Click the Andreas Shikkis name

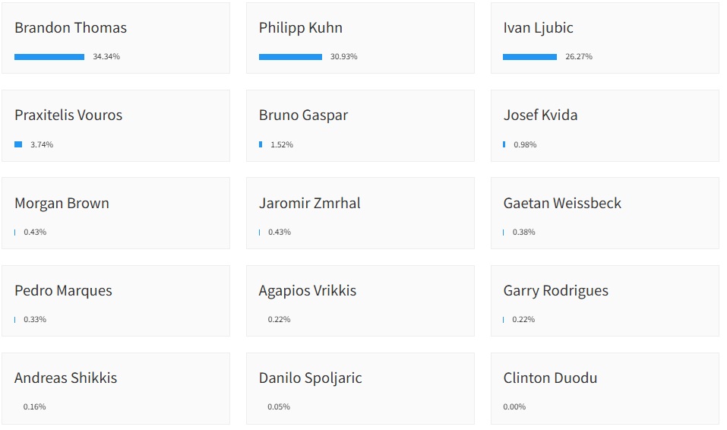click(x=66, y=378)
